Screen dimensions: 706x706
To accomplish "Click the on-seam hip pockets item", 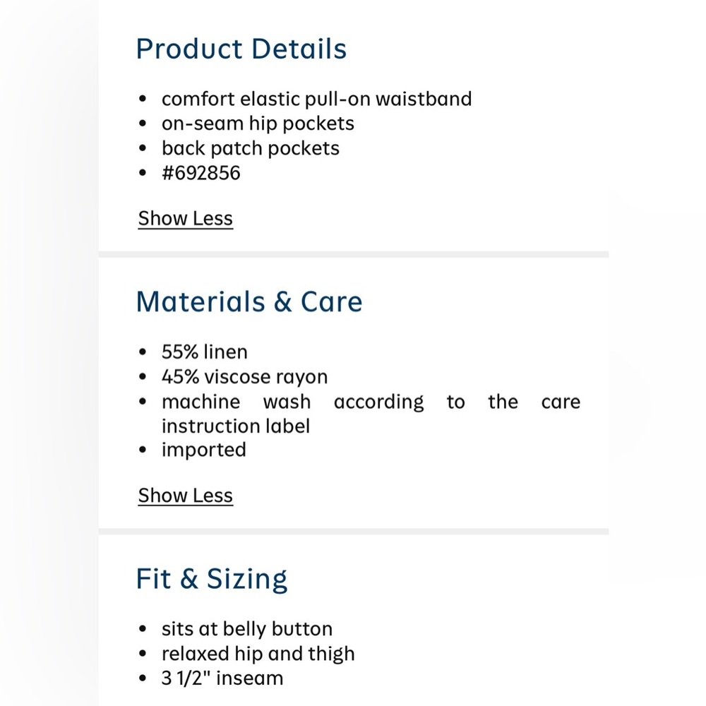I will click(x=258, y=124).
